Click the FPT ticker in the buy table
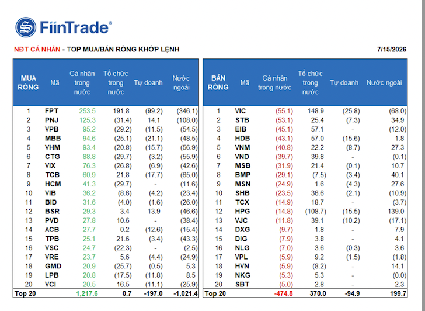The image size is (425, 311). (x=51, y=111)
